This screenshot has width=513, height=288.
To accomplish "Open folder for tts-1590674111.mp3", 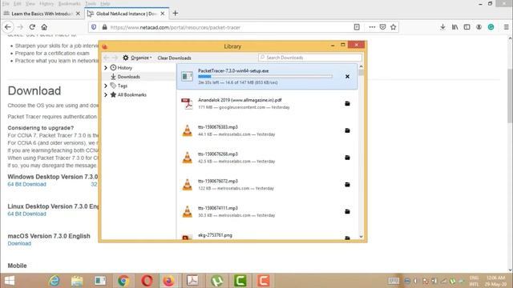I will click(x=347, y=211).
